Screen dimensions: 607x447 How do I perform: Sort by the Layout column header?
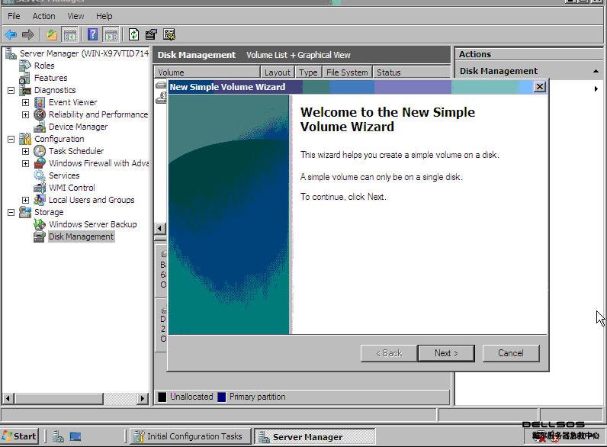[x=277, y=72]
